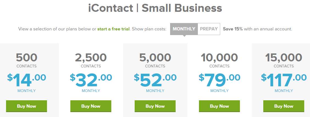This screenshot has height=117, width=310.
Task: Click the 15,000 contacts plan title
Action: 284,60
